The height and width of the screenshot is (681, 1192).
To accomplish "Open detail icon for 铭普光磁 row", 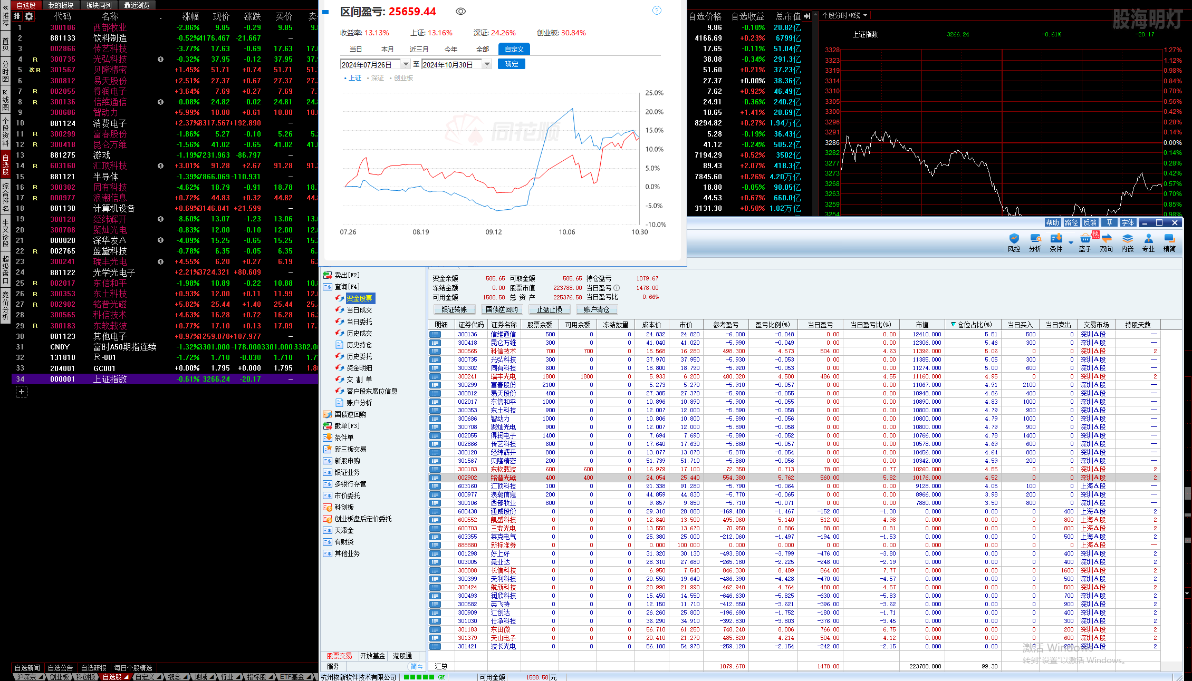I will click(x=435, y=478).
